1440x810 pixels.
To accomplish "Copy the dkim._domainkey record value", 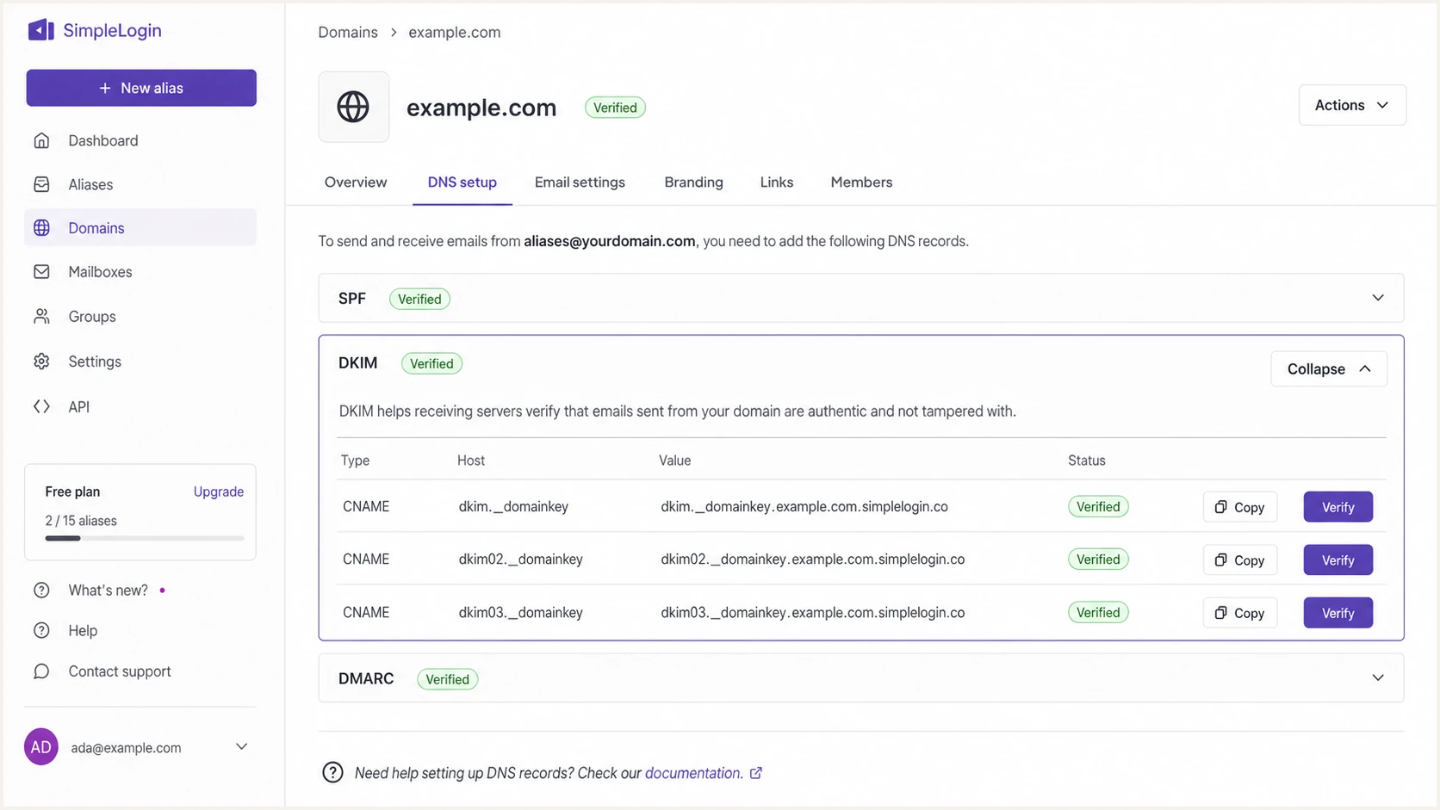I will pos(1239,507).
